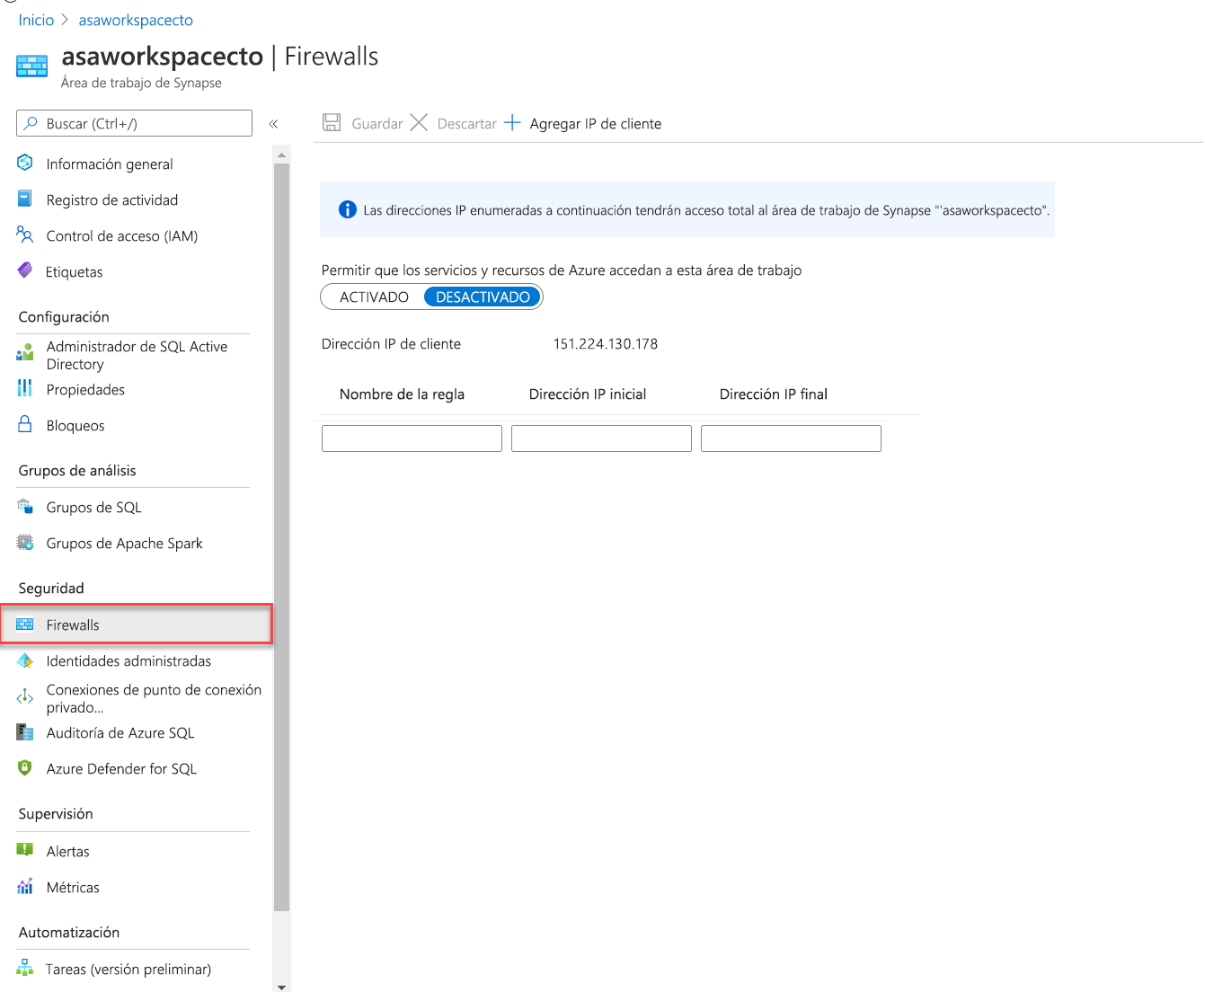Click the sidebar scroll down arrow
1205x992 pixels.
pyautogui.click(x=281, y=987)
